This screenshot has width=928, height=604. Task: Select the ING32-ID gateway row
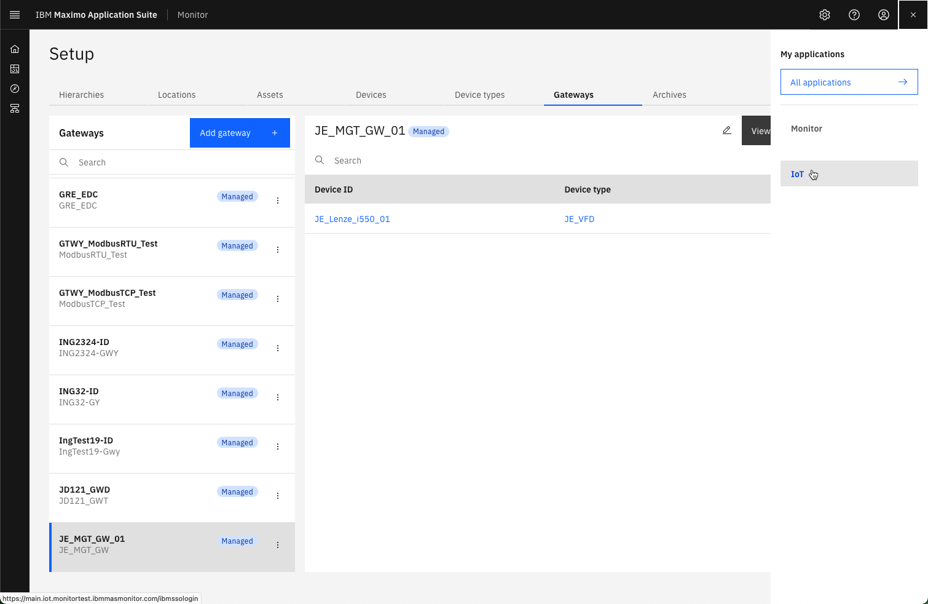pos(172,400)
